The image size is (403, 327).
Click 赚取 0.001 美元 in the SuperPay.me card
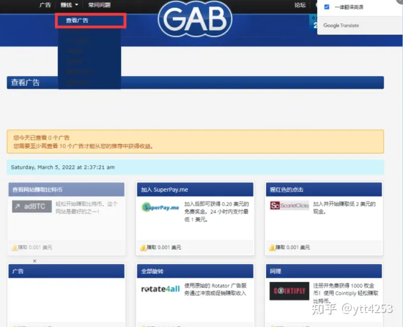point(164,248)
